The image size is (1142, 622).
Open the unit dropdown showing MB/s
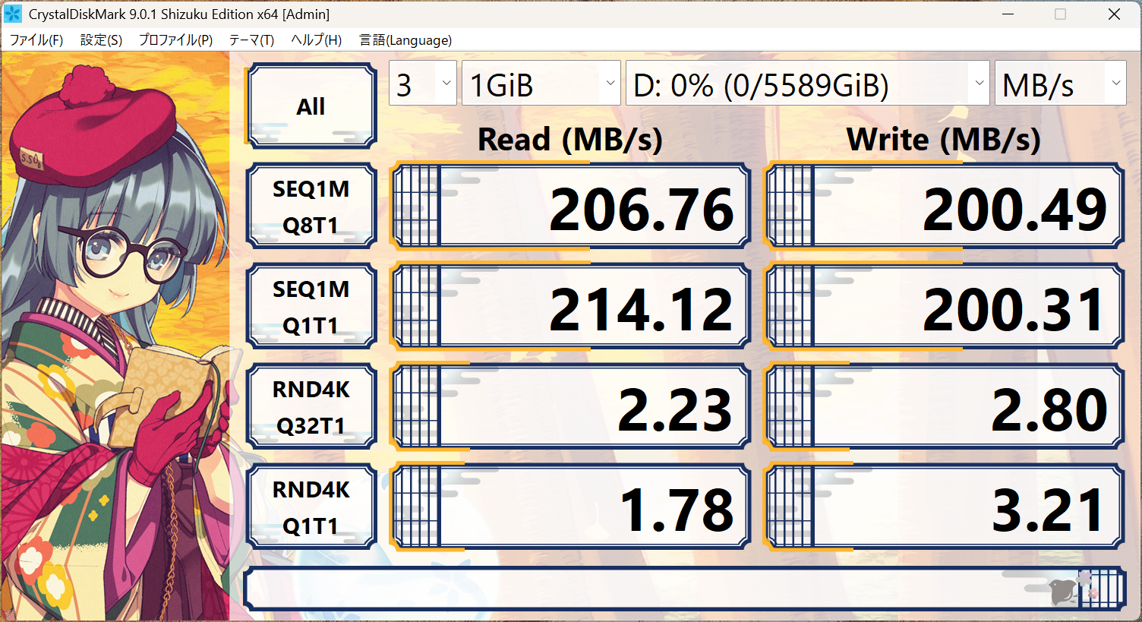coord(1060,84)
